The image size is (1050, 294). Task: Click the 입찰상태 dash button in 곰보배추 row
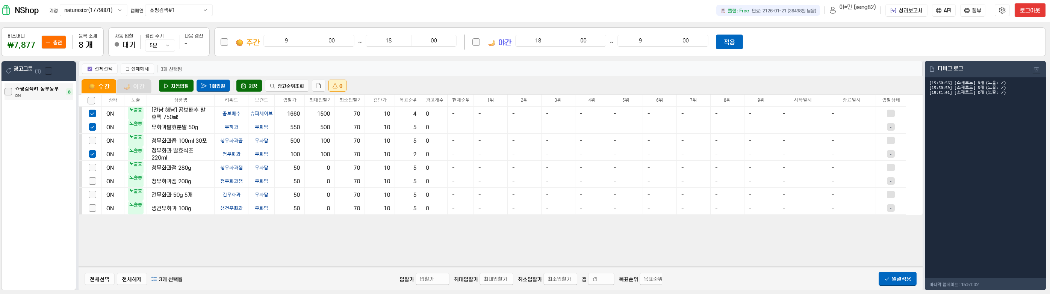point(891,114)
